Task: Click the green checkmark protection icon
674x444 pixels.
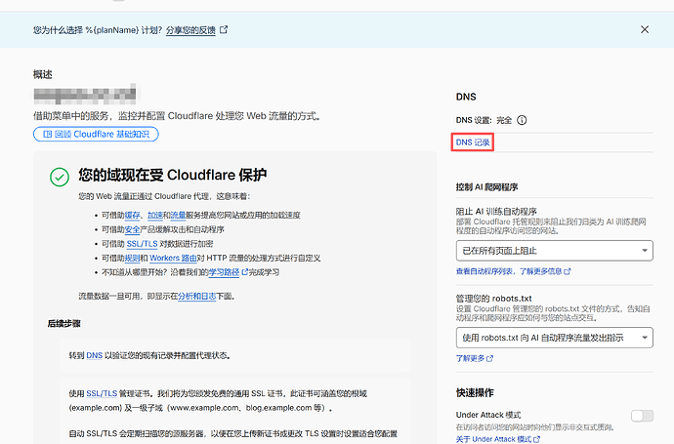Action: pyautogui.click(x=60, y=177)
